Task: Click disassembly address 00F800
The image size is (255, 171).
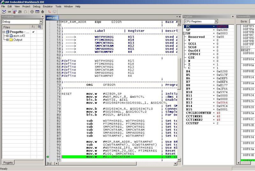Action: (x=248, y=53)
